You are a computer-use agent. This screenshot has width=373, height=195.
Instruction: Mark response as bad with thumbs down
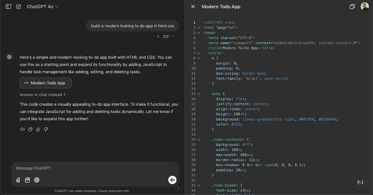(x=46, y=129)
